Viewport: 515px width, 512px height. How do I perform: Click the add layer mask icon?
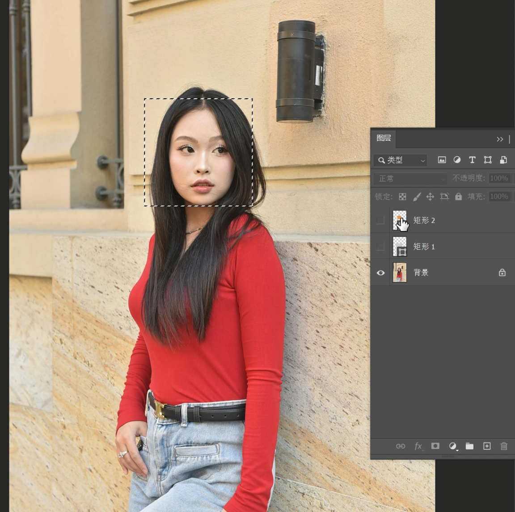click(435, 446)
